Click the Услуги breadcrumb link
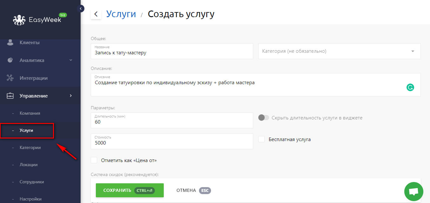Viewport: 430px width, 203px height. coord(121,14)
